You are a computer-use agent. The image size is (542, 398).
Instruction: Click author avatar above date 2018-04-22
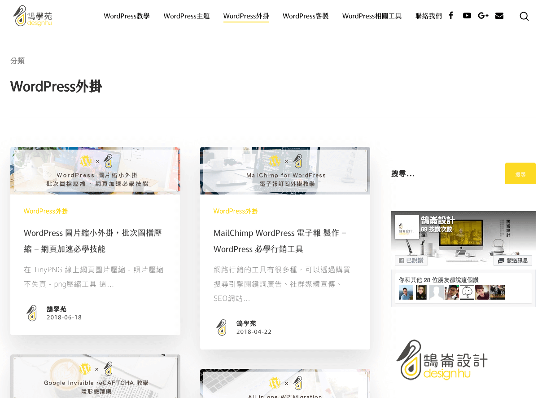point(221,327)
